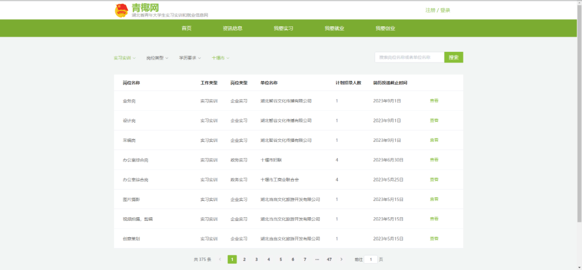Select 我要创业 in the navigation bar

click(x=385, y=28)
